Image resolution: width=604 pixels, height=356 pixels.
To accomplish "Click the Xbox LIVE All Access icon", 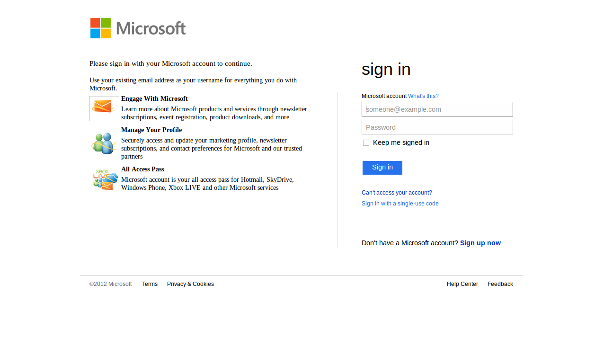I will [105, 180].
